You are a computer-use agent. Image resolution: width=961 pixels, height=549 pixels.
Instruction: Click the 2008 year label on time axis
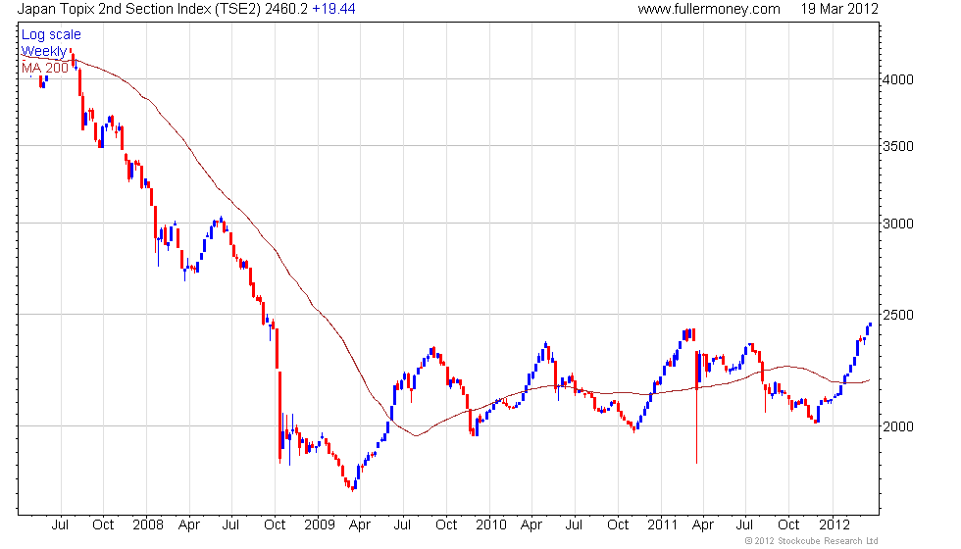click(x=148, y=525)
